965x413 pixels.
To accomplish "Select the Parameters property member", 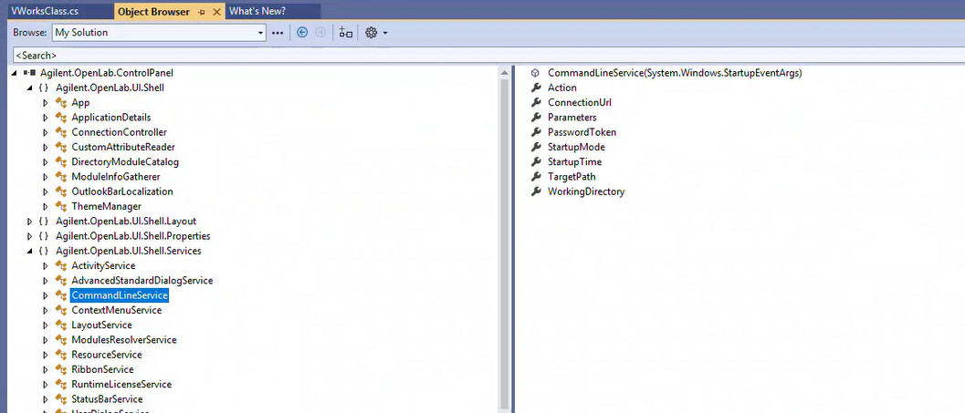I will click(572, 118).
